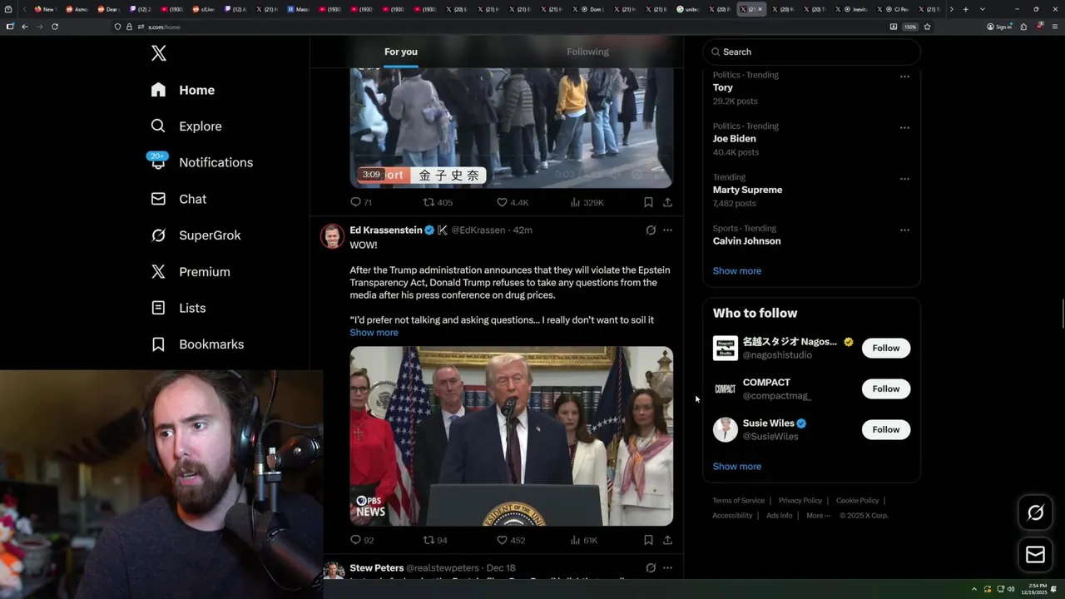Click the browser Reload button
1065x599 pixels.
(55, 27)
